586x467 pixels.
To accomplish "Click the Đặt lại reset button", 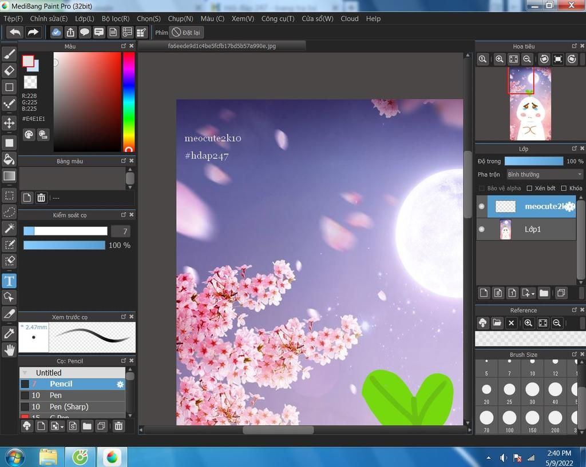I will pos(186,33).
